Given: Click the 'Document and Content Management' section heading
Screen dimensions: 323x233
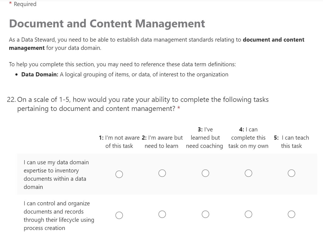Looking at the screenshot, I should 107,24.
